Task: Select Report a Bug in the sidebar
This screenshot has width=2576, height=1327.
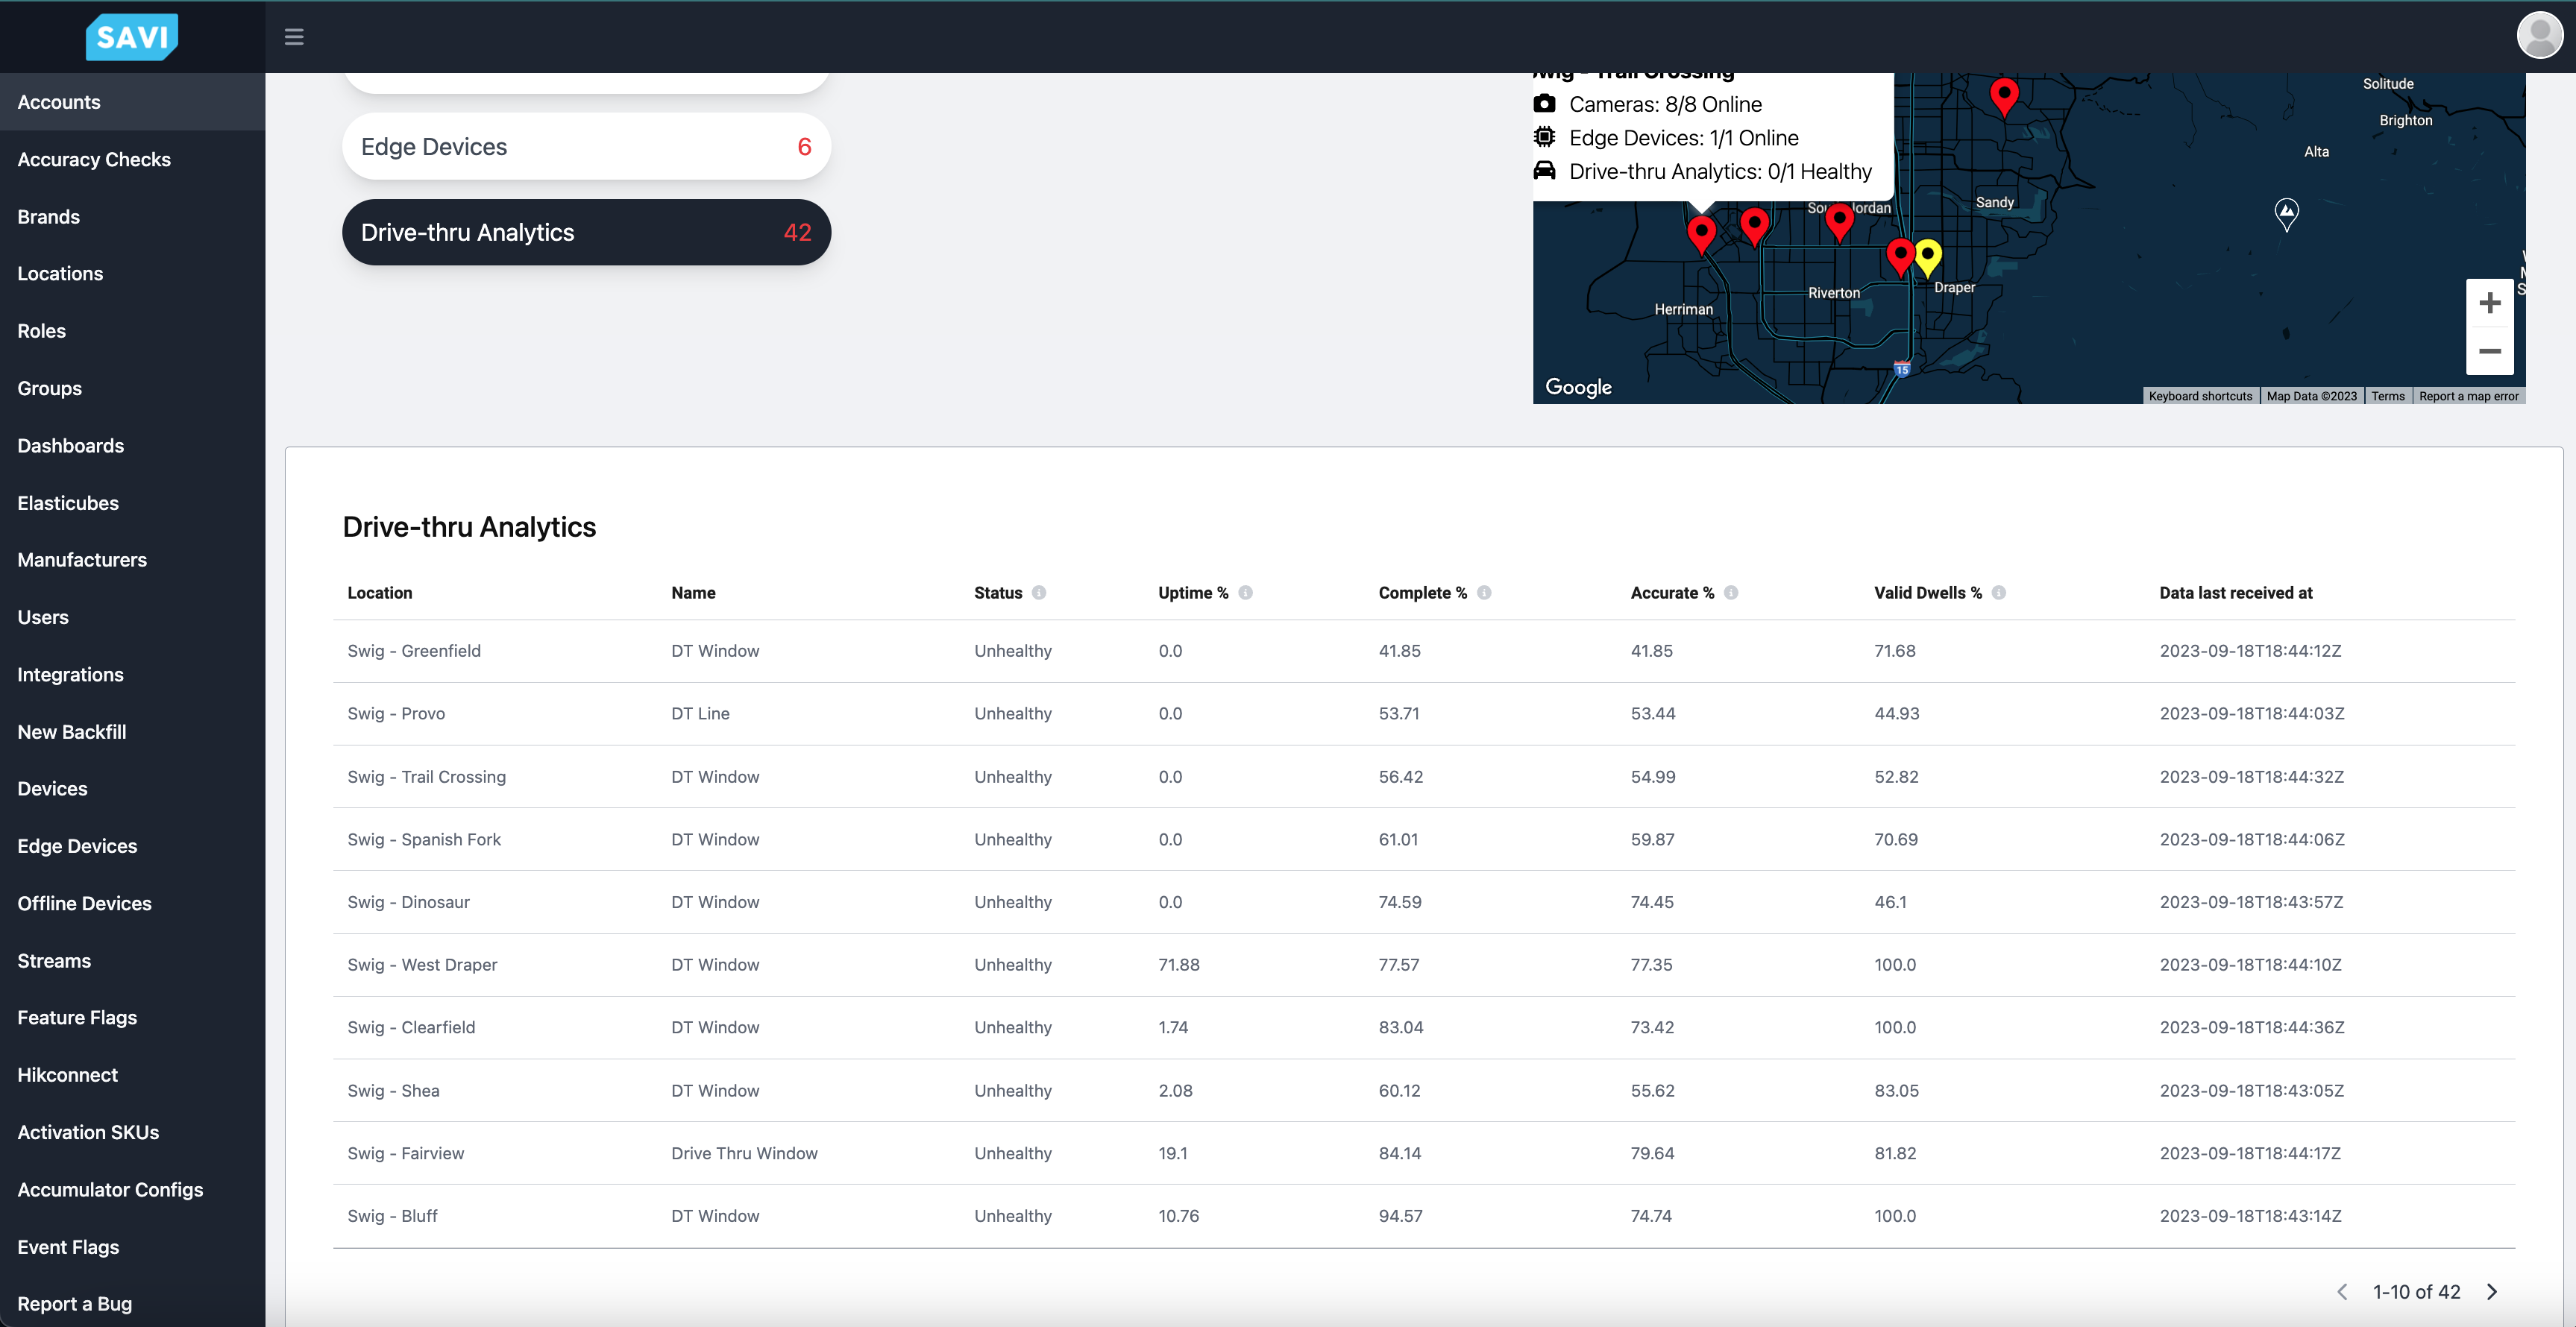Action: point(74,1303)
